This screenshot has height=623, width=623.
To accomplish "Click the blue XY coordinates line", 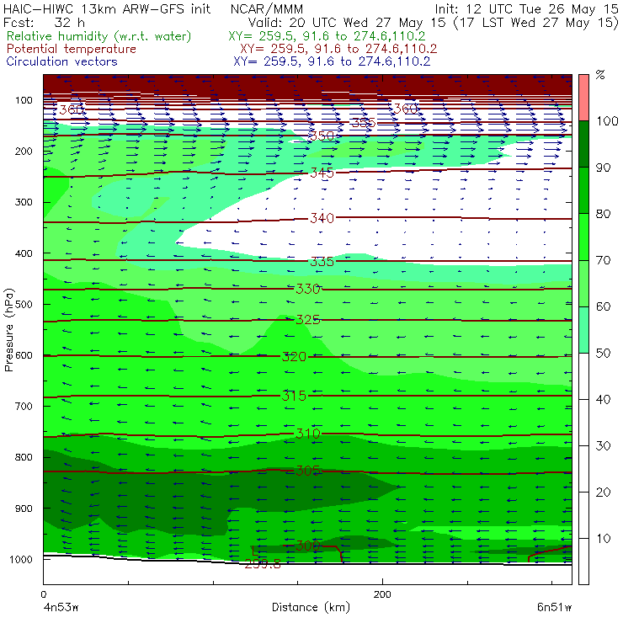I will tap(332, 61).
